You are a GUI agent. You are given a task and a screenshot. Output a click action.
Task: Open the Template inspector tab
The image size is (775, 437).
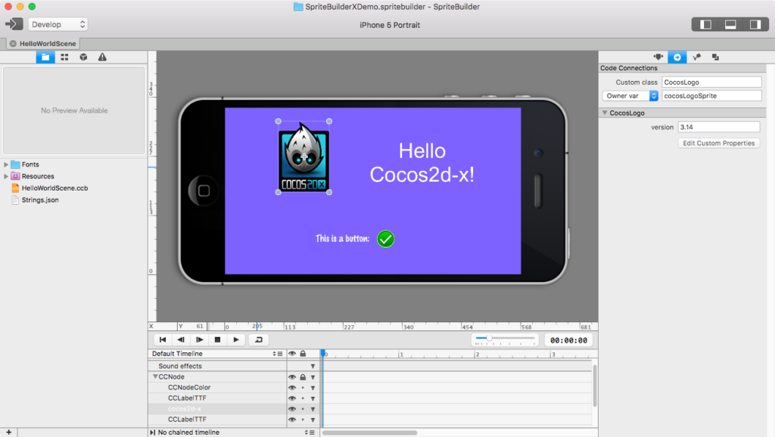pos(715,57)
